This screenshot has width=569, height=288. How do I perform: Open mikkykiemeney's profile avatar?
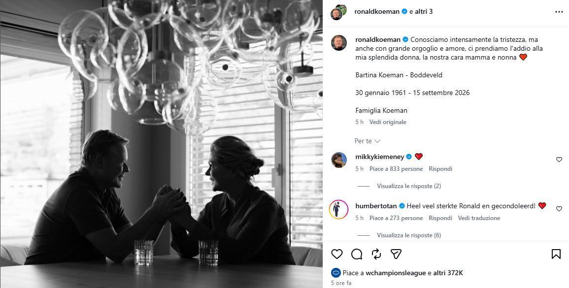point(339,160)
